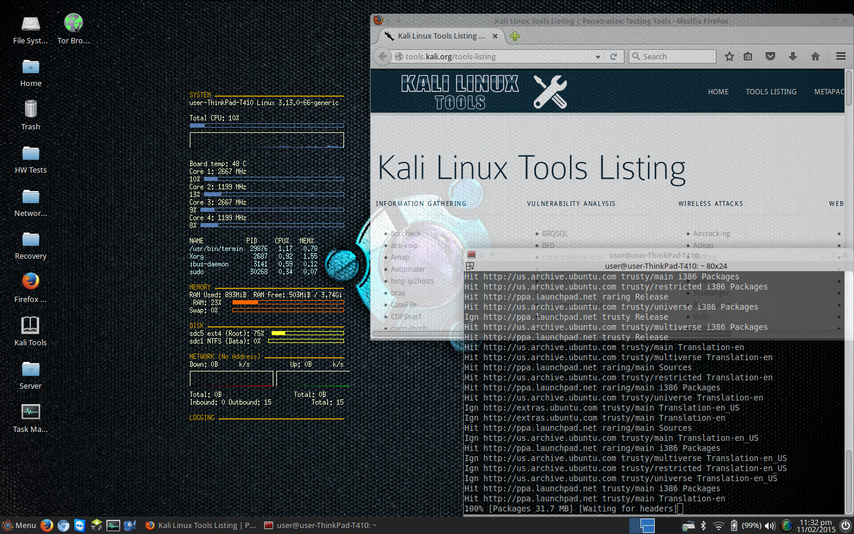
Task: Bookmark this page with the star icon
Action: pyautogui.click(x=729, y=56)
